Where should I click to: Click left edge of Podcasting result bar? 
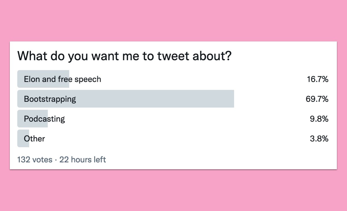tap(19, 119)
